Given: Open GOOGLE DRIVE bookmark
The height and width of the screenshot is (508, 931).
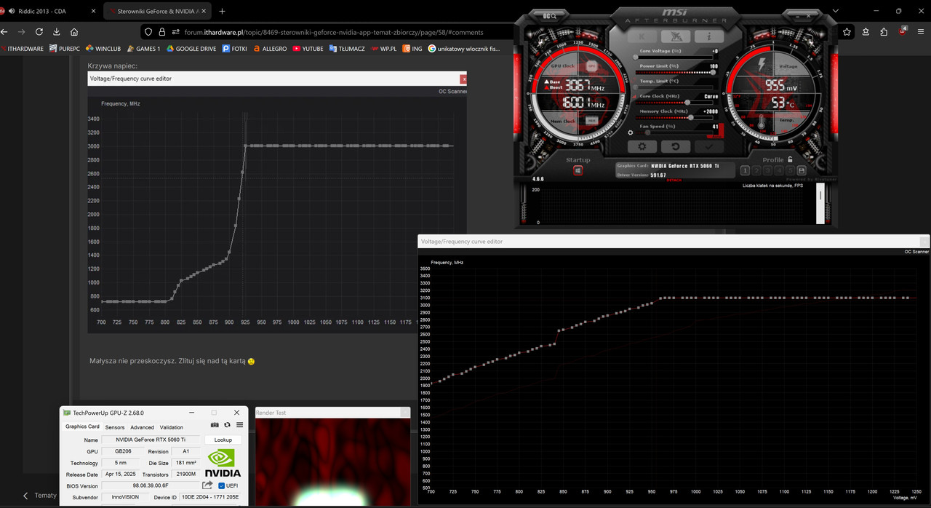Looking at the screenshot, I should (191, 49).
